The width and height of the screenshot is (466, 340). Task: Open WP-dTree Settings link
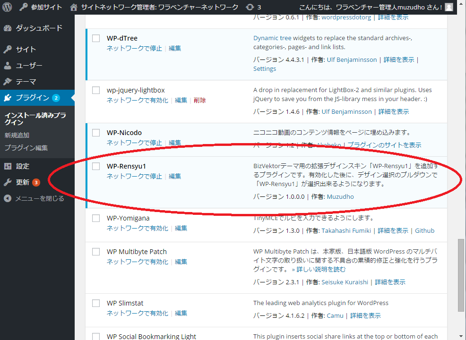(265, 68)
